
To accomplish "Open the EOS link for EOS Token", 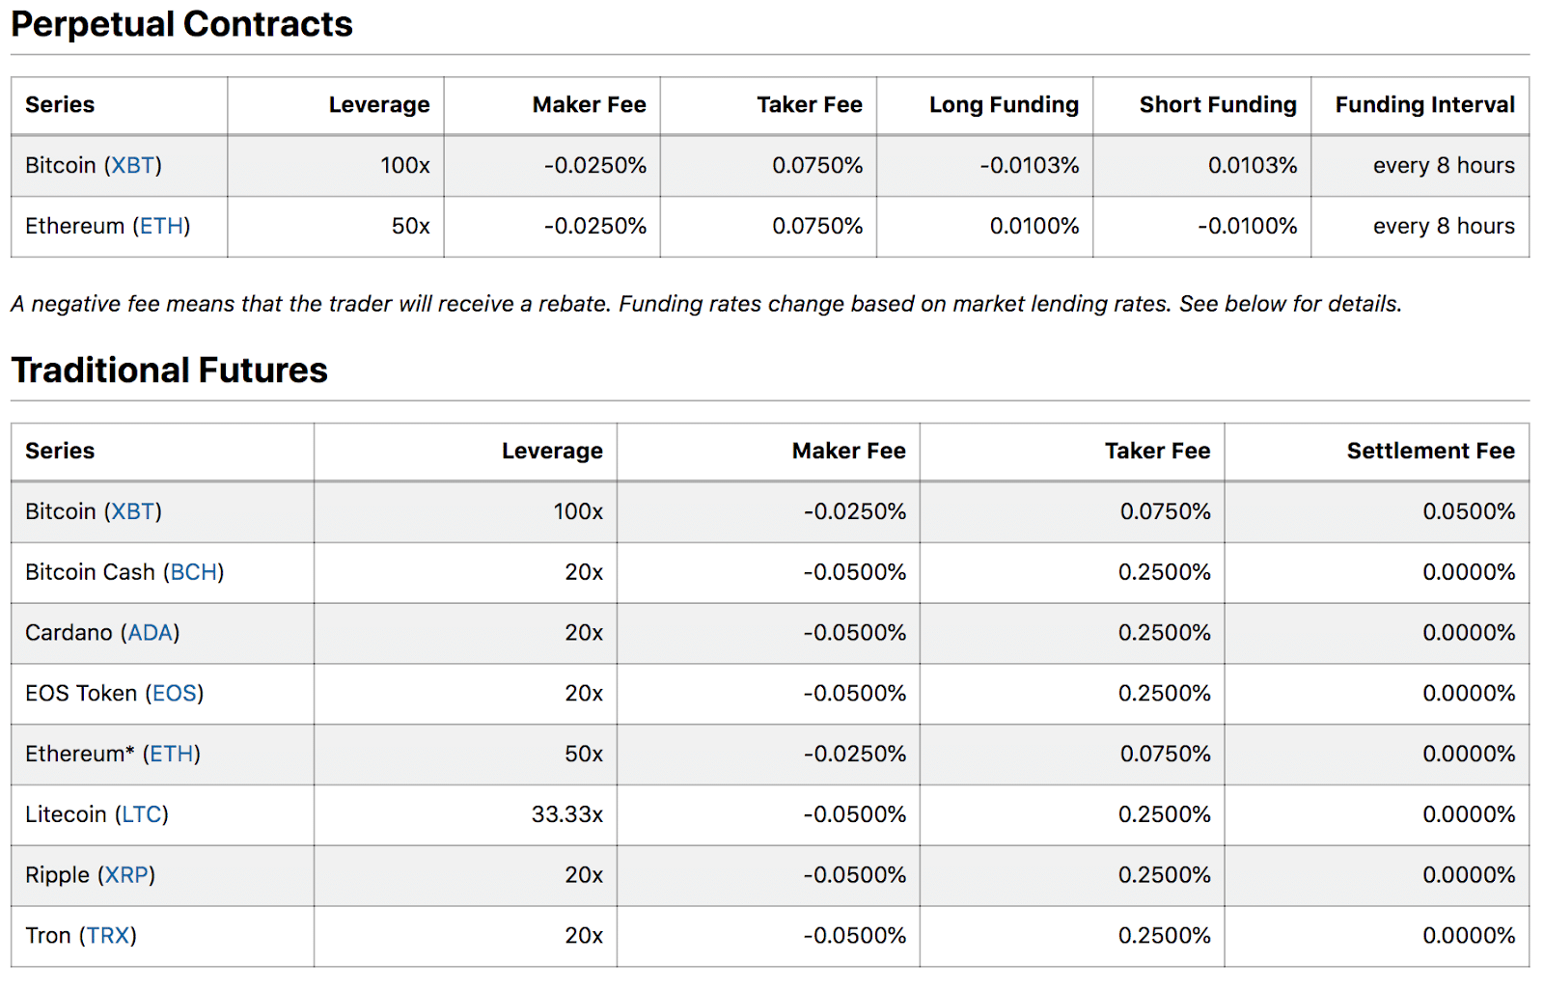I will click(x=175, y=694).
